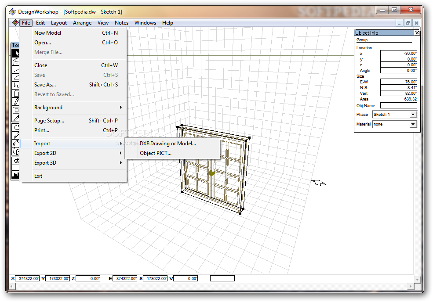Viewport: 433px width, 302px height.
Task: Select the skyline histogram tool
Action: coord(16,175)
